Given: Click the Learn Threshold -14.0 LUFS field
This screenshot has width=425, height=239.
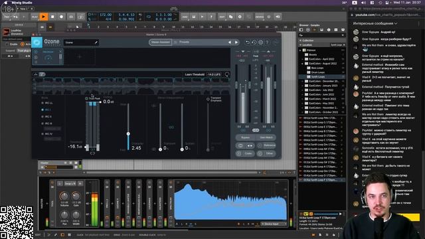Looking at the screenshot, I should coord(214,74).
